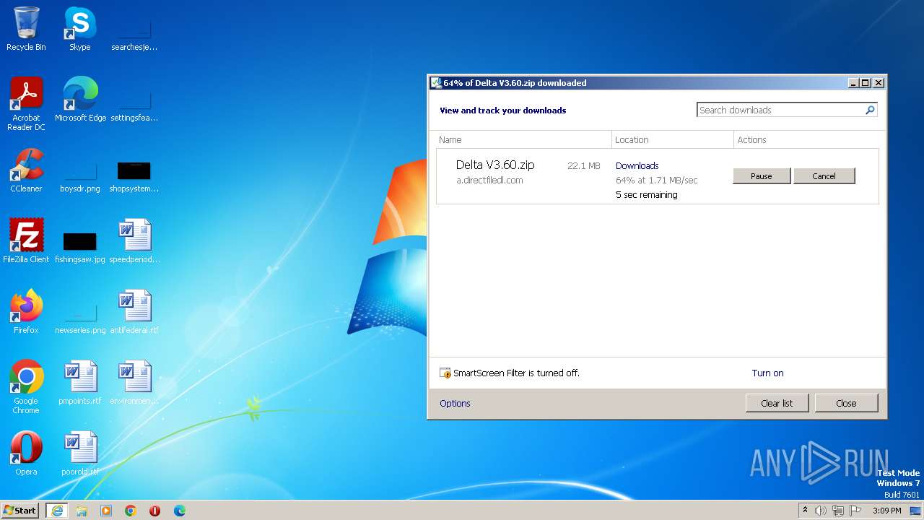Click Show desktop button at taskbar end
This screenshot has width=924, height=520.
point(917,511)
